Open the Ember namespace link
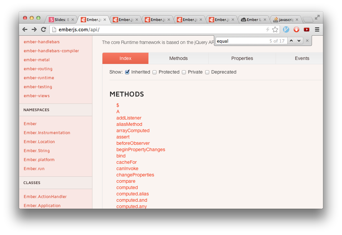The height and width of the screenshot is (235, 342). tap(30, 123)
